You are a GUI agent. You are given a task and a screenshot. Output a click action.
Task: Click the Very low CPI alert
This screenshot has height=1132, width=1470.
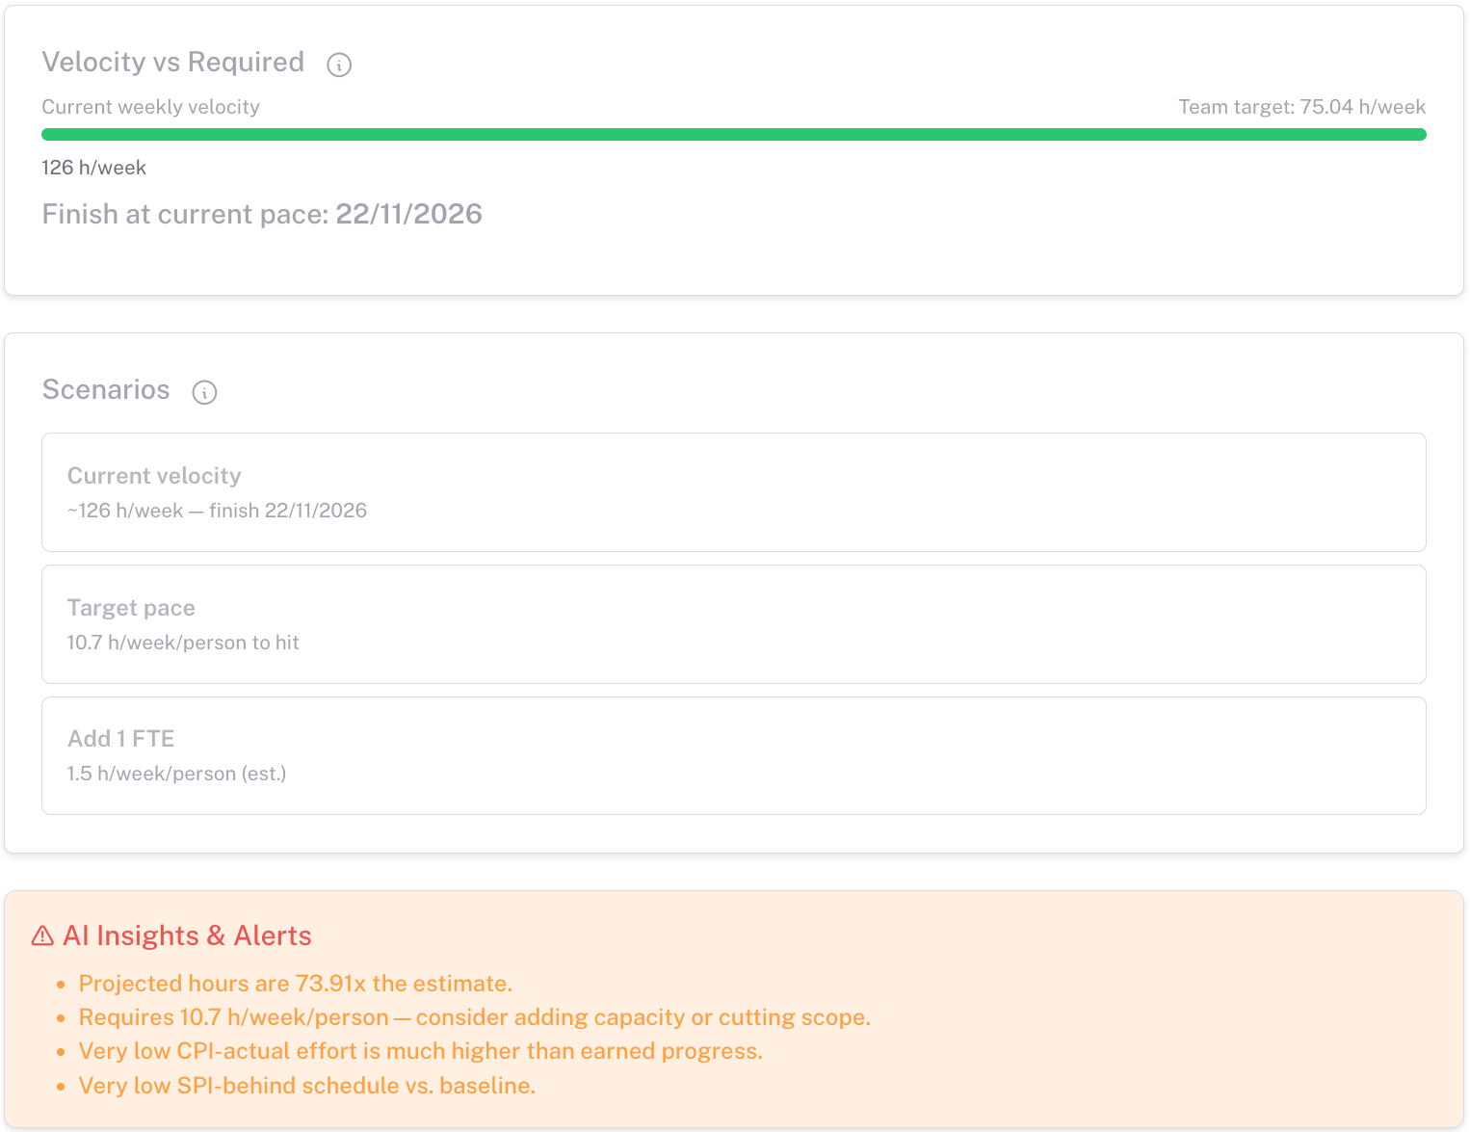420,1051
